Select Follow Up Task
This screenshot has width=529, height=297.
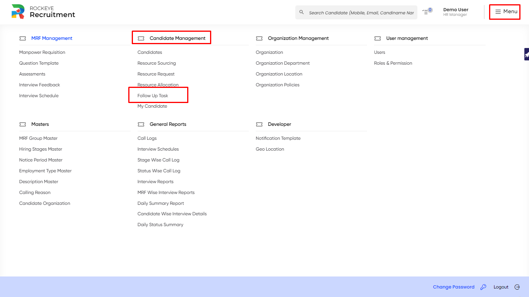coord(153,96)
